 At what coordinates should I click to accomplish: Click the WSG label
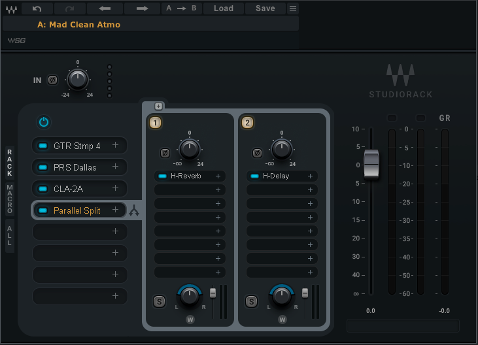(17, 41)
